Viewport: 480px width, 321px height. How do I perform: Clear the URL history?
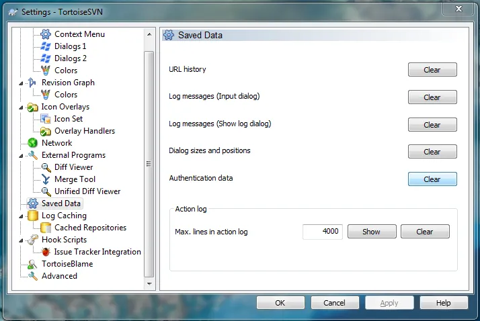[432, 70]
